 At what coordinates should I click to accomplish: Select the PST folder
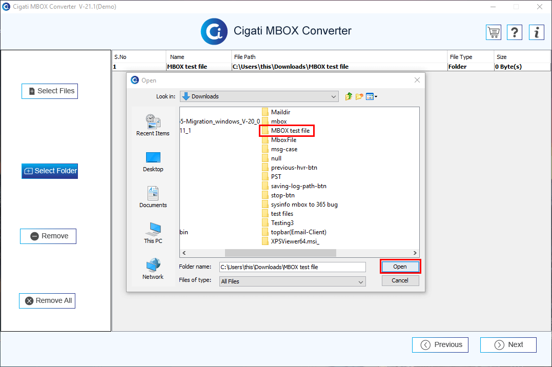coord(272,177)
